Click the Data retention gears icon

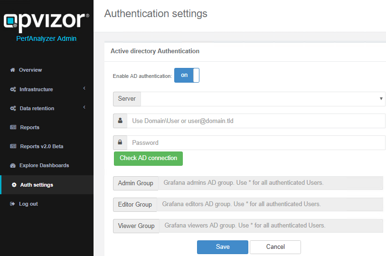13,108
